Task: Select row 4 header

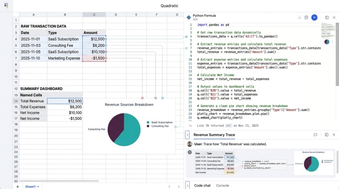Action: 16,39
